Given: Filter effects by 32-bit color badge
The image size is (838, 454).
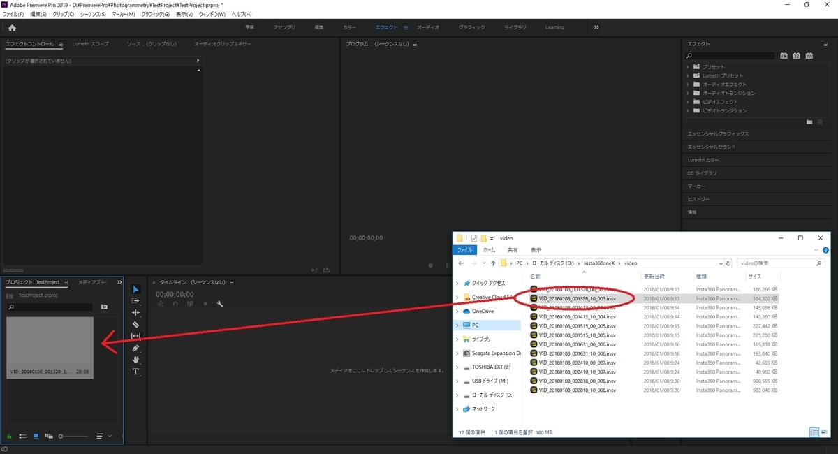Looking at the screenshot, I should point(795,56).
